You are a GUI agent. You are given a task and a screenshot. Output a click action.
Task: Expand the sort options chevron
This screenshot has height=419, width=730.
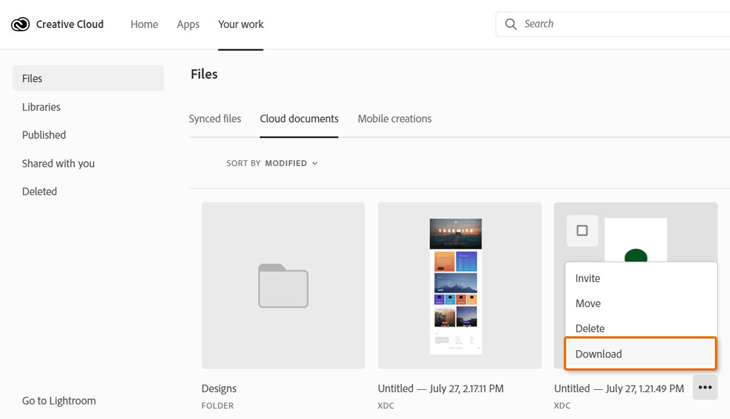[315, 163]
